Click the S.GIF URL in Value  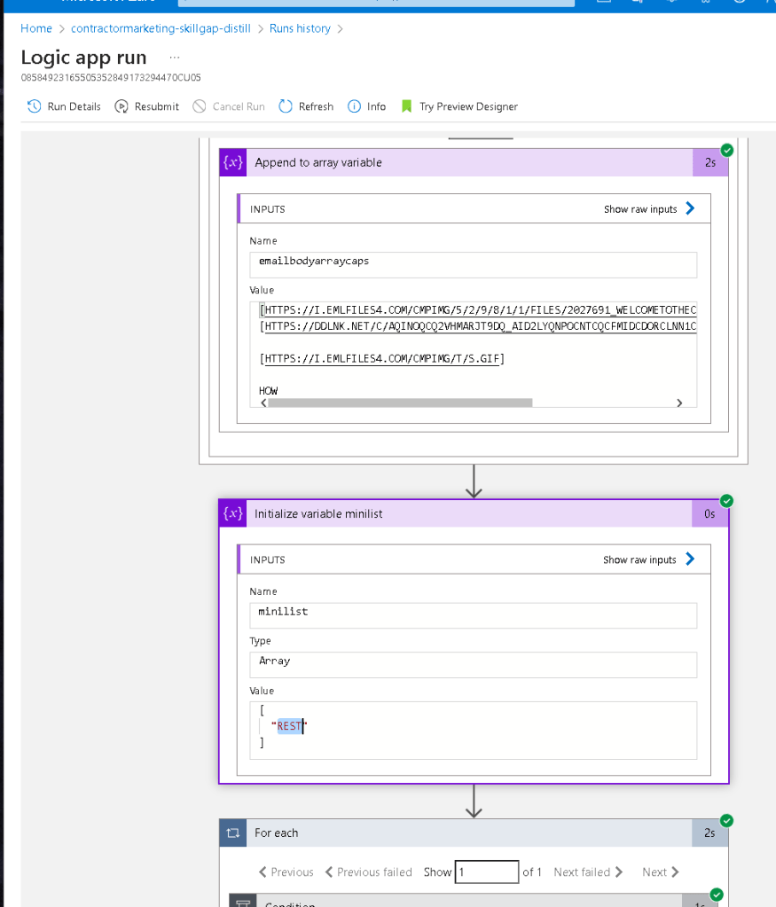[x=382, y=359]
